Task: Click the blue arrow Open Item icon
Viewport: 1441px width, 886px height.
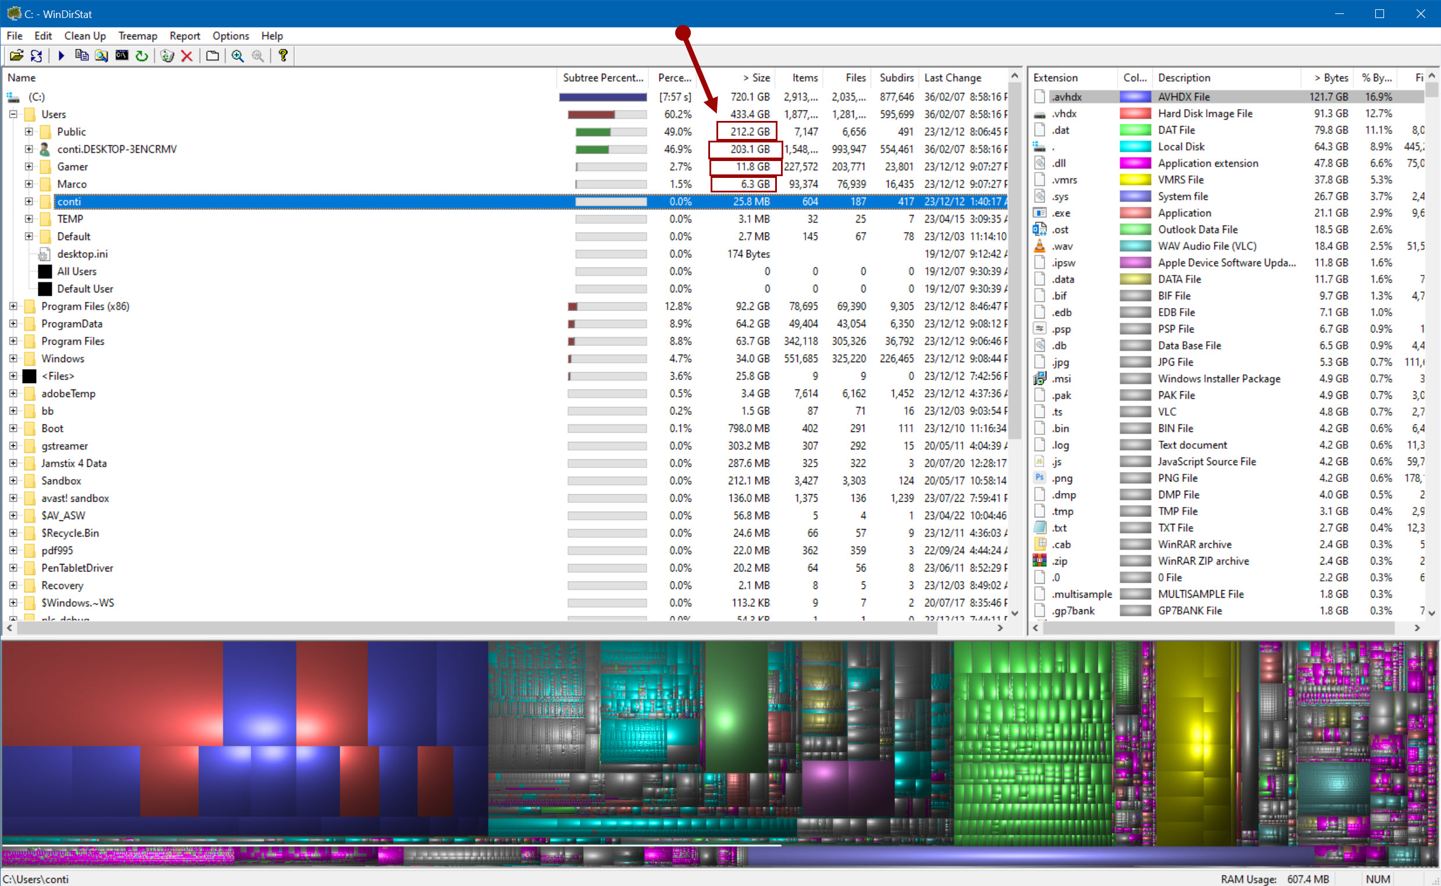Action: (61, 56)
